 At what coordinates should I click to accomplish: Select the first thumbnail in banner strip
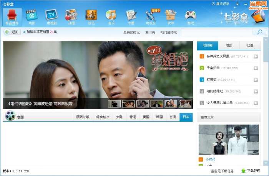pos(114,104)
